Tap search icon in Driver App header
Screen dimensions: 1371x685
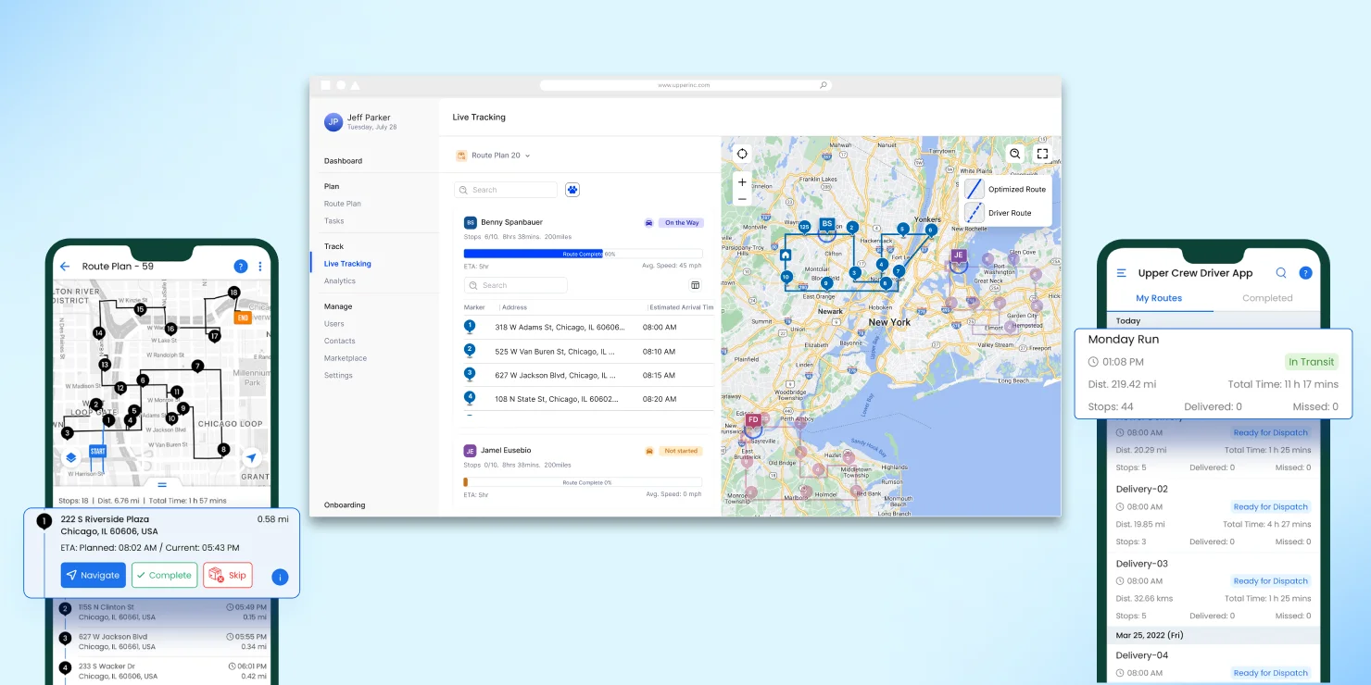pyautogui.click(x=1281, y=273)
